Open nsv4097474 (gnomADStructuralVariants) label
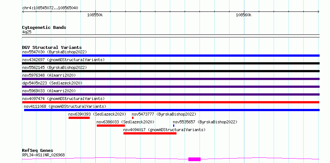The image size is (330, 163). tap(63, 99)
